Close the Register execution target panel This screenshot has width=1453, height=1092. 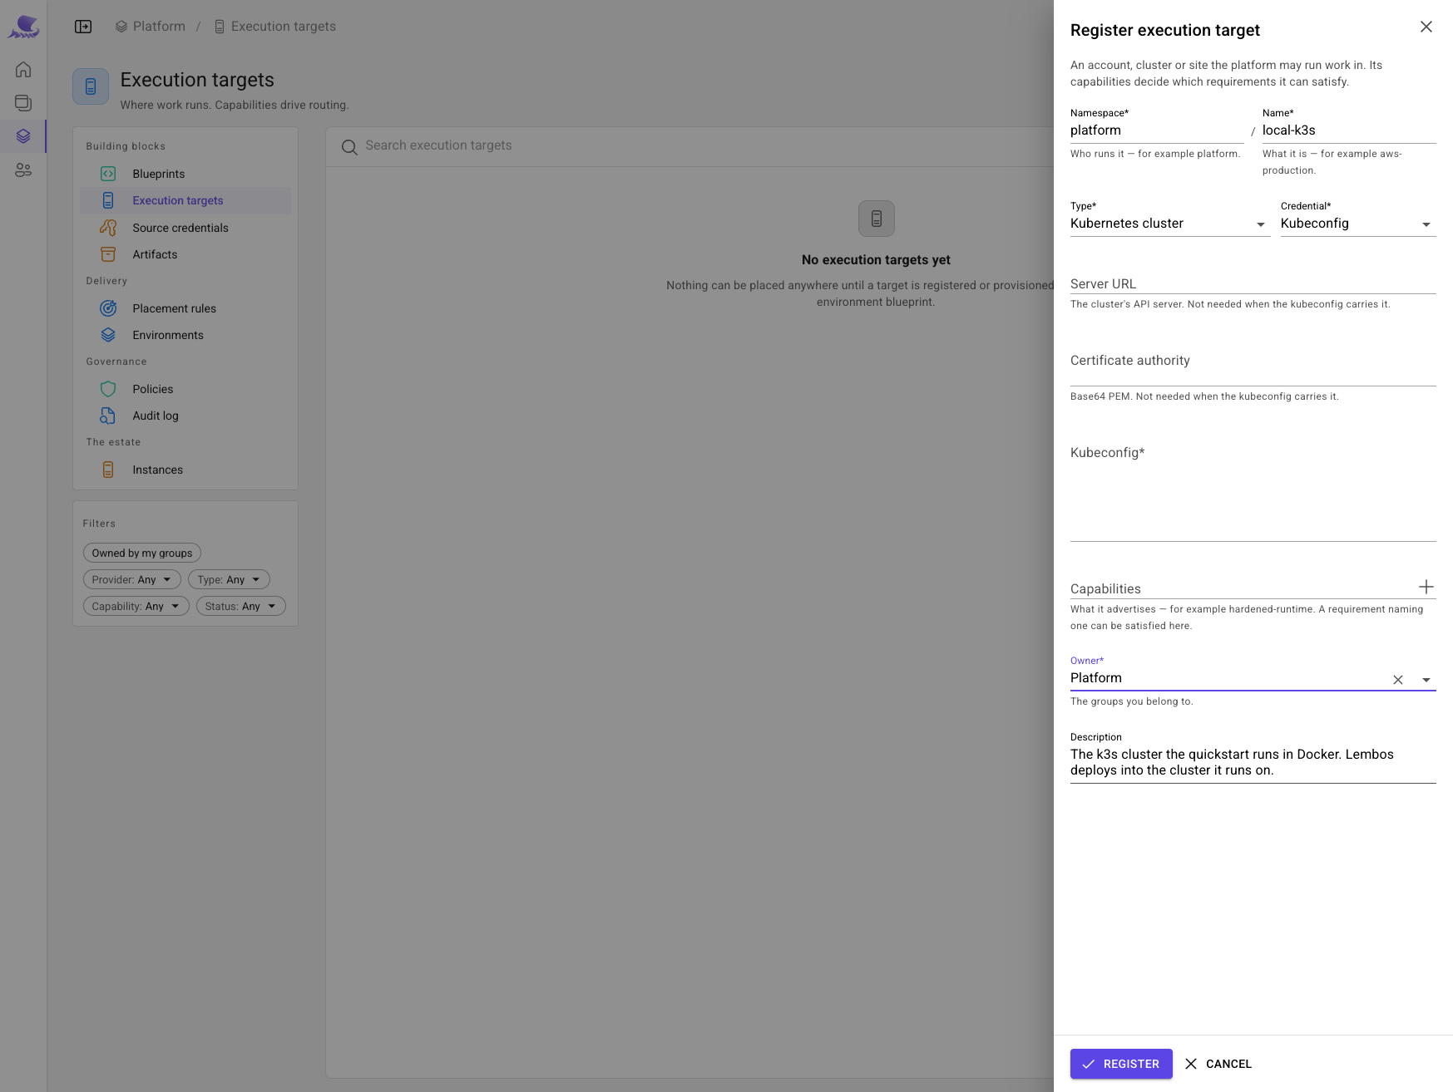coord(1426,27)
